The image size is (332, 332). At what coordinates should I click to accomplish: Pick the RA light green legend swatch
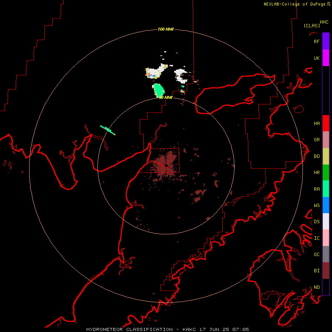point(326,189)
